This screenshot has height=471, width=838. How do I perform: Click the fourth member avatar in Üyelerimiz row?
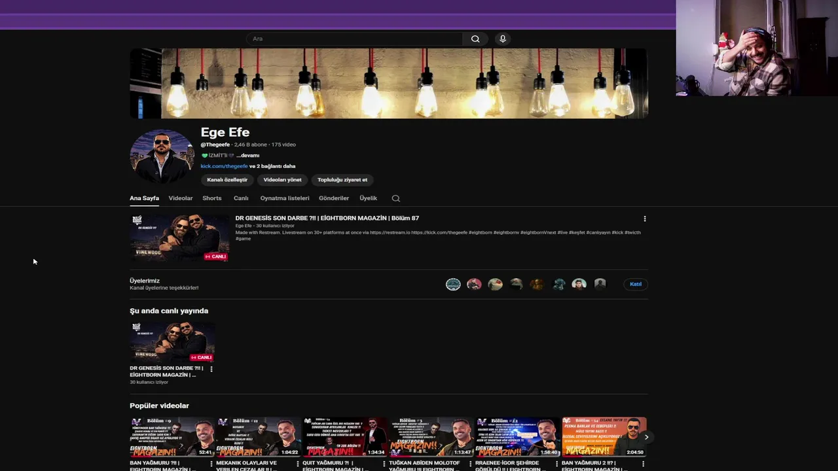[516, 284]
